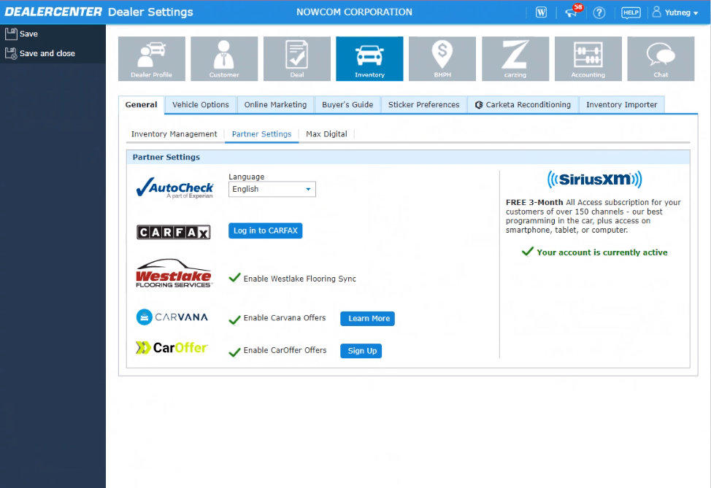Click the DealerCenter logo
The image size is (711, 488).
[x=53, y=12]
